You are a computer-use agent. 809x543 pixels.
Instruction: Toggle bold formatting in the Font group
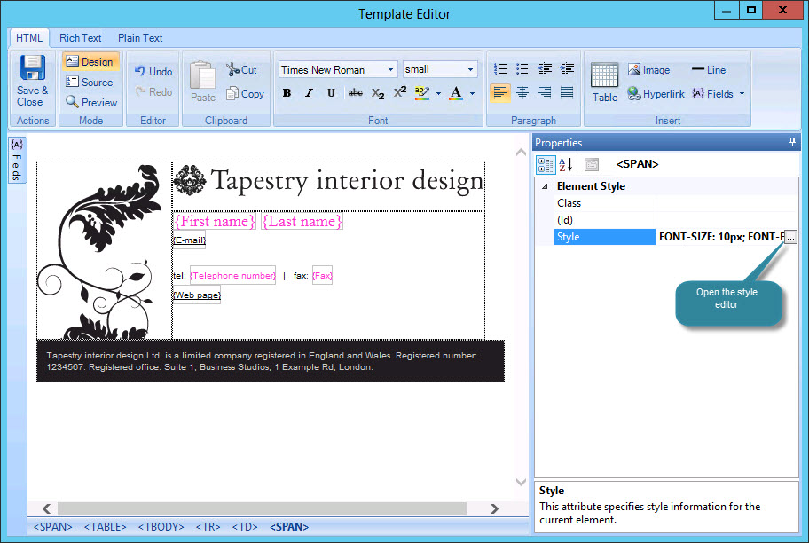[x=287, y=92]
